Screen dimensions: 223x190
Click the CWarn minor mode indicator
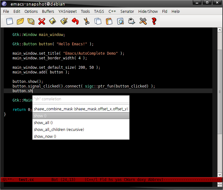pos(129,180)
